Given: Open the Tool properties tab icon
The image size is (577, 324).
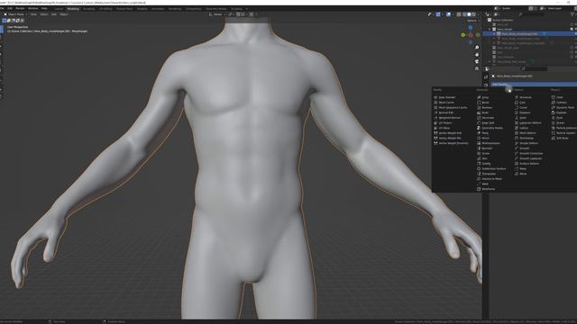Looking at the screenshot, I should (x=486, y=76).
